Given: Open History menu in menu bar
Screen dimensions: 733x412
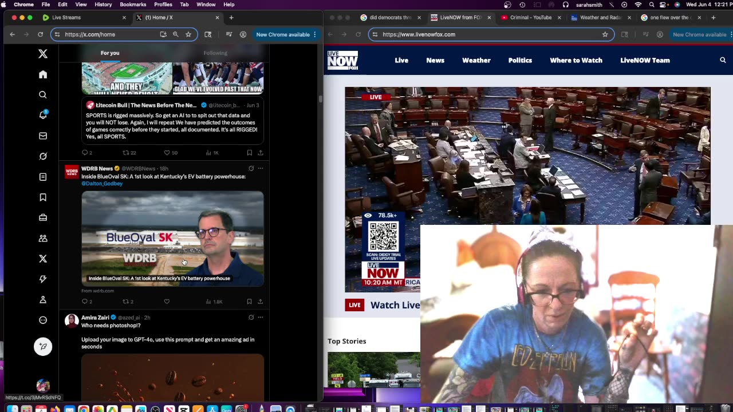Looking at the screenshot, I should 103,5.
